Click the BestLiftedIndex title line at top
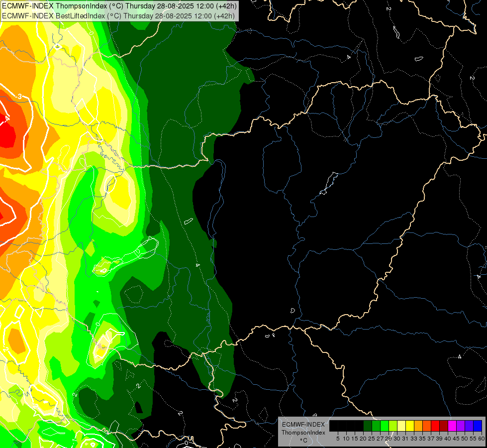The height and width of the screenshot is (448, 487). click(x=118, y=15)
